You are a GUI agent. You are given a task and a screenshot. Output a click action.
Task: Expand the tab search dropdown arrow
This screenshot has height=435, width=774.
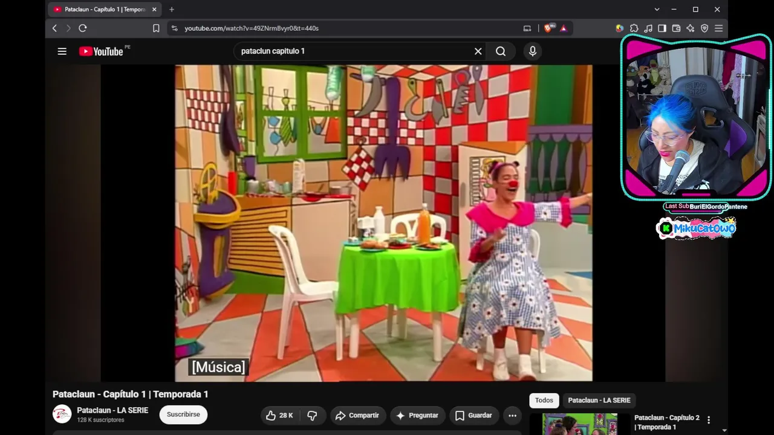[x=657, y=10]
